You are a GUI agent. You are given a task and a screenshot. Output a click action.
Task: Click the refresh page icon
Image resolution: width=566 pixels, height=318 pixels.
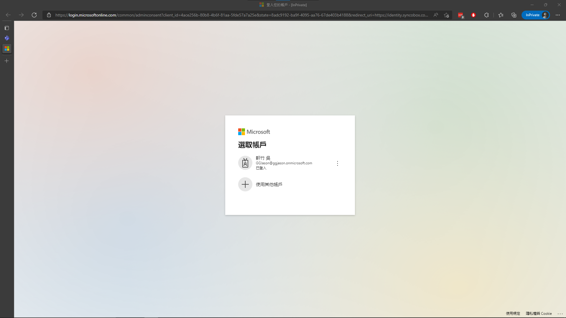point(34,15)
